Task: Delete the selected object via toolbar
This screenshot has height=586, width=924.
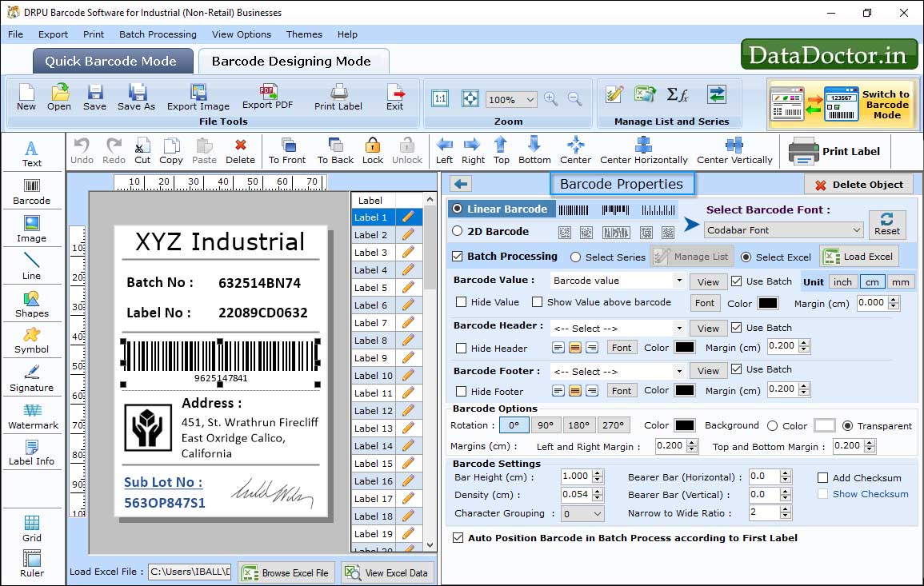Action: point(241,151)
